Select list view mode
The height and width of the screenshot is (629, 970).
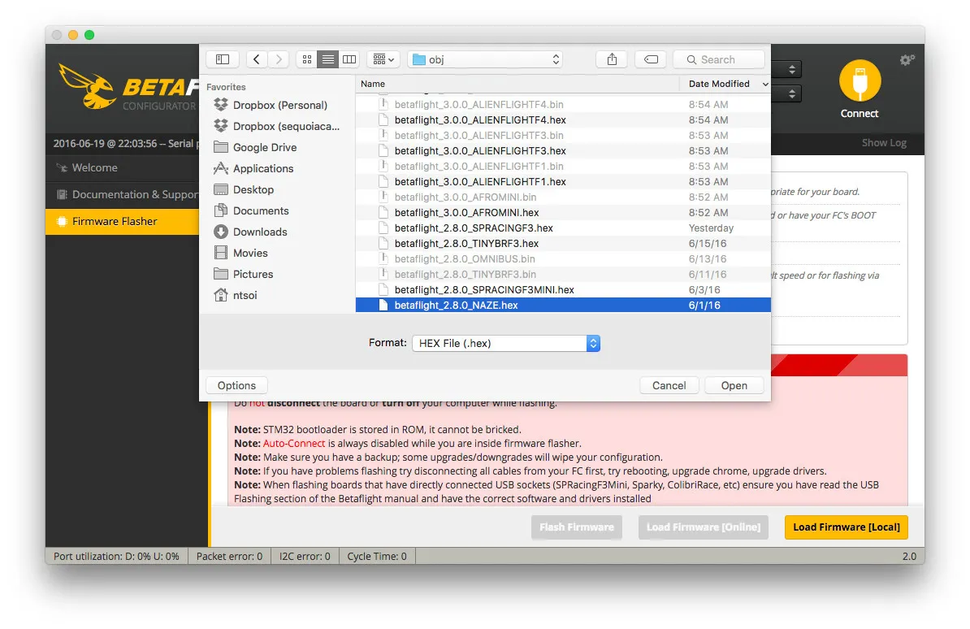(x=327, y=59)
